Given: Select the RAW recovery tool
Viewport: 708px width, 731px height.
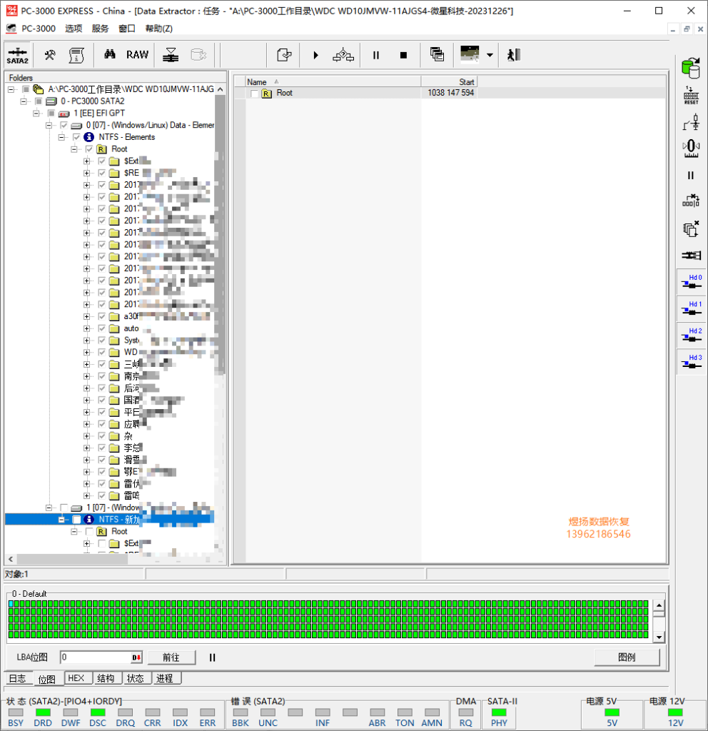Looking at the screenshot, I should pos(138,55).
